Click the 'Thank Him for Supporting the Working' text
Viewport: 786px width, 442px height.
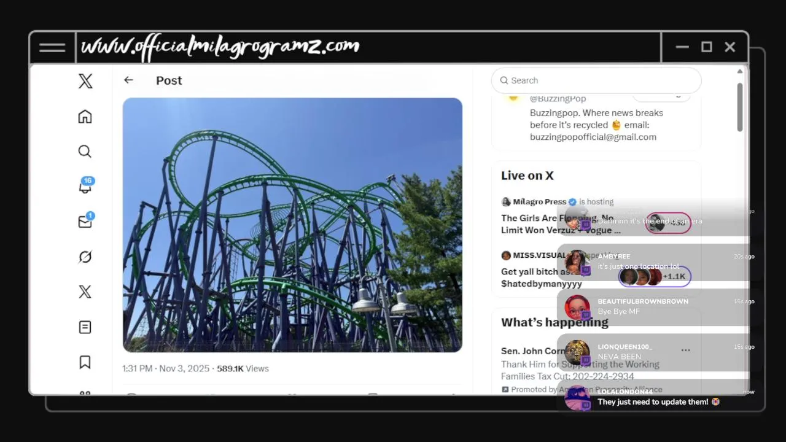click(x=580, y=364)
